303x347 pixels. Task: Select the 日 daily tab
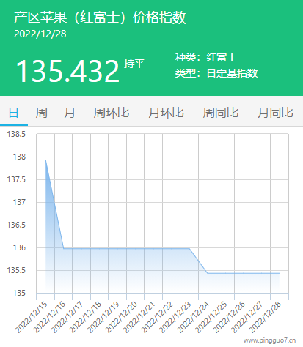pos(14,113)
